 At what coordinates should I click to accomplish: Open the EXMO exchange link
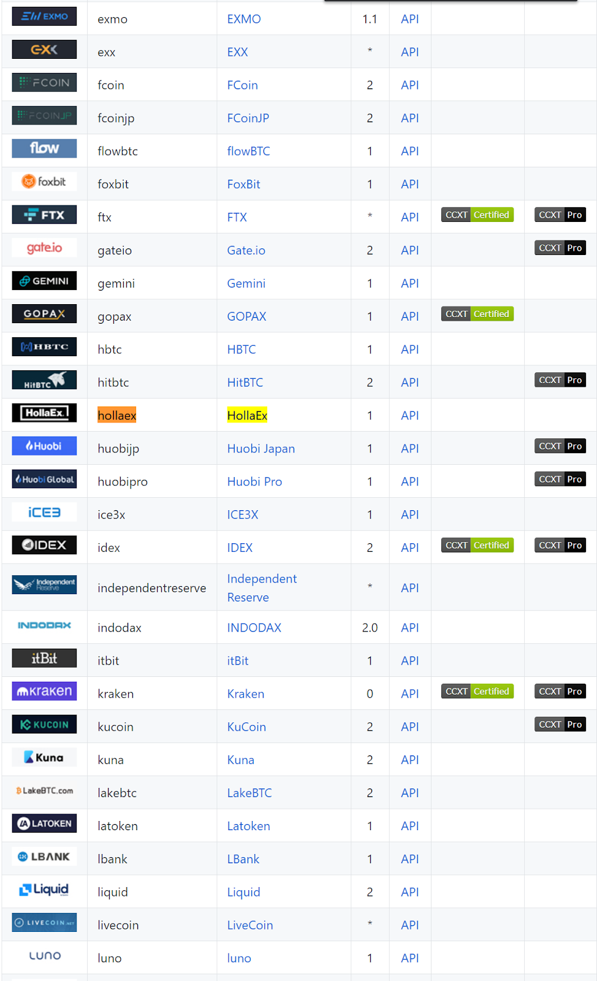pyautogui.click(x=244, y=19)
